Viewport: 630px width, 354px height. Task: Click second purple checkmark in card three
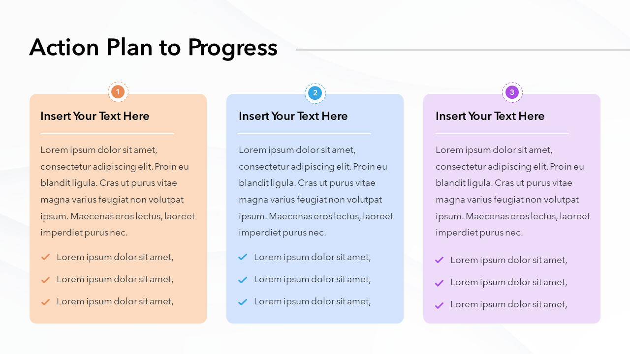(440, 282)
